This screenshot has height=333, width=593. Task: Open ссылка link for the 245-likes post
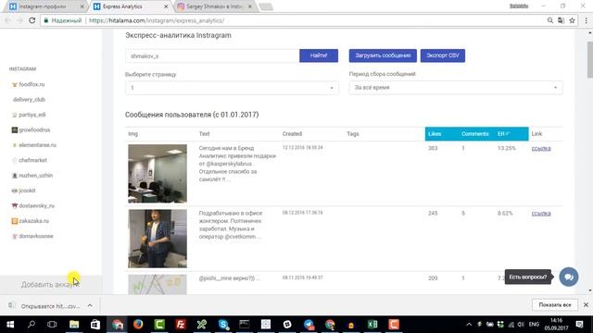tap(541, 214)
